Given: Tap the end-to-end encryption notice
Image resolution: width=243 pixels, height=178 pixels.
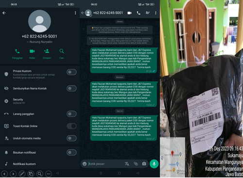Looking at the screenshot, I should [120, 30].
